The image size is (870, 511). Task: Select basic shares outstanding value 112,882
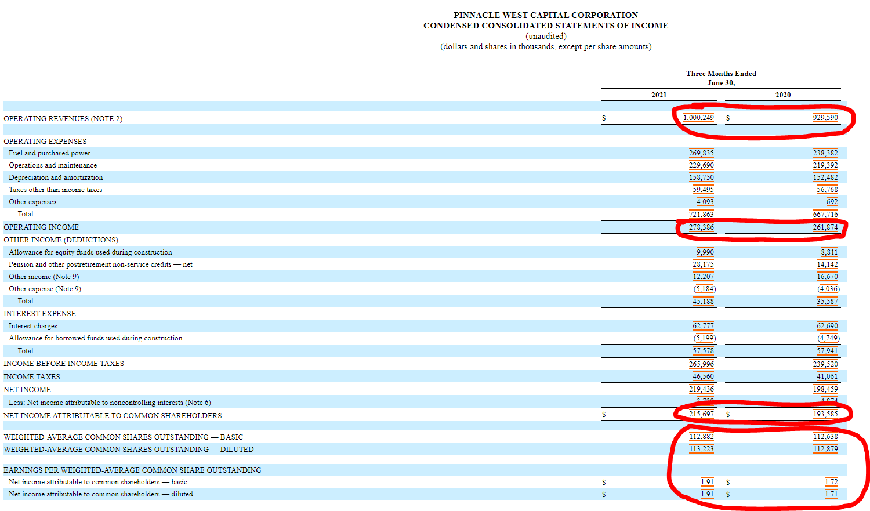click(701, 437)
